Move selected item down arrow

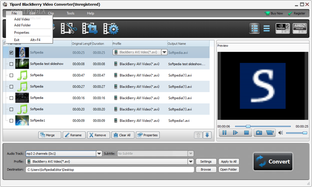[x=207, y=135]
